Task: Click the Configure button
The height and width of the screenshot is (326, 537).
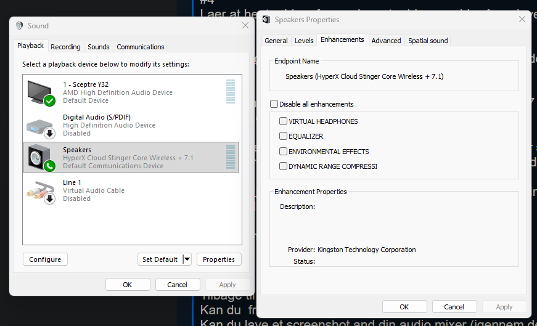Action: tap(45, 259)
